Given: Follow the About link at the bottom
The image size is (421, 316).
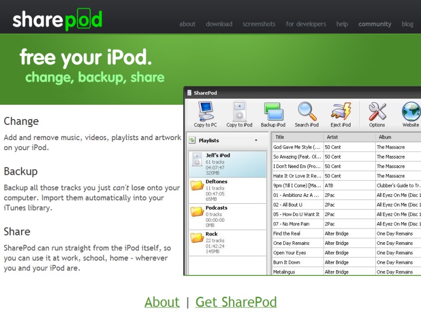Looking at the screenshot, I should (162, 302).
